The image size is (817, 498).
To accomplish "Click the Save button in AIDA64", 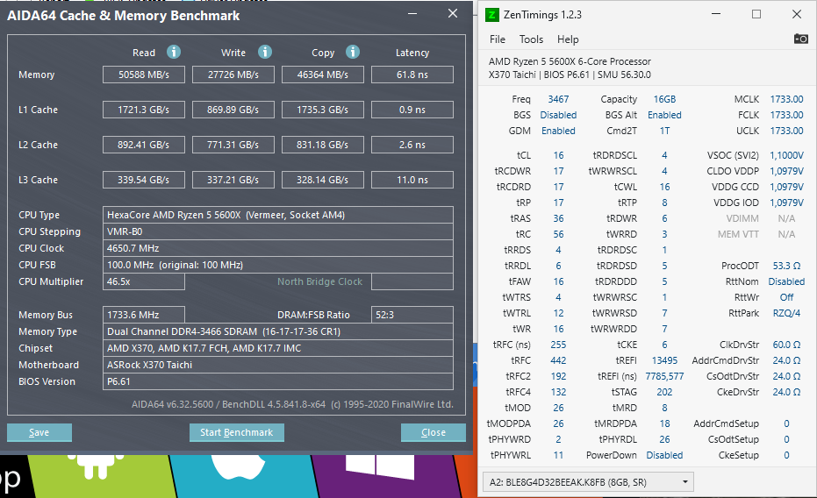I will pos(39,432).
